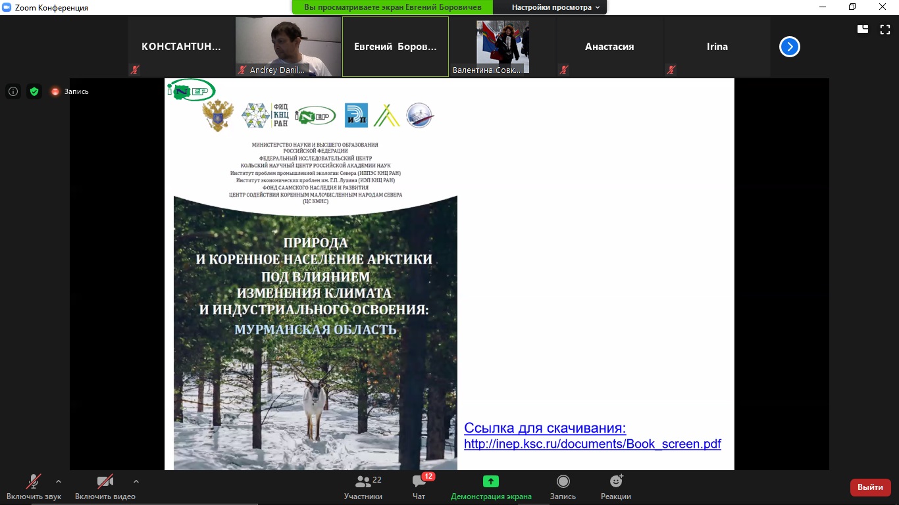The image size is (899, 505).
Task: Select Евгений Боров participant tile
Action: [396, 47]
